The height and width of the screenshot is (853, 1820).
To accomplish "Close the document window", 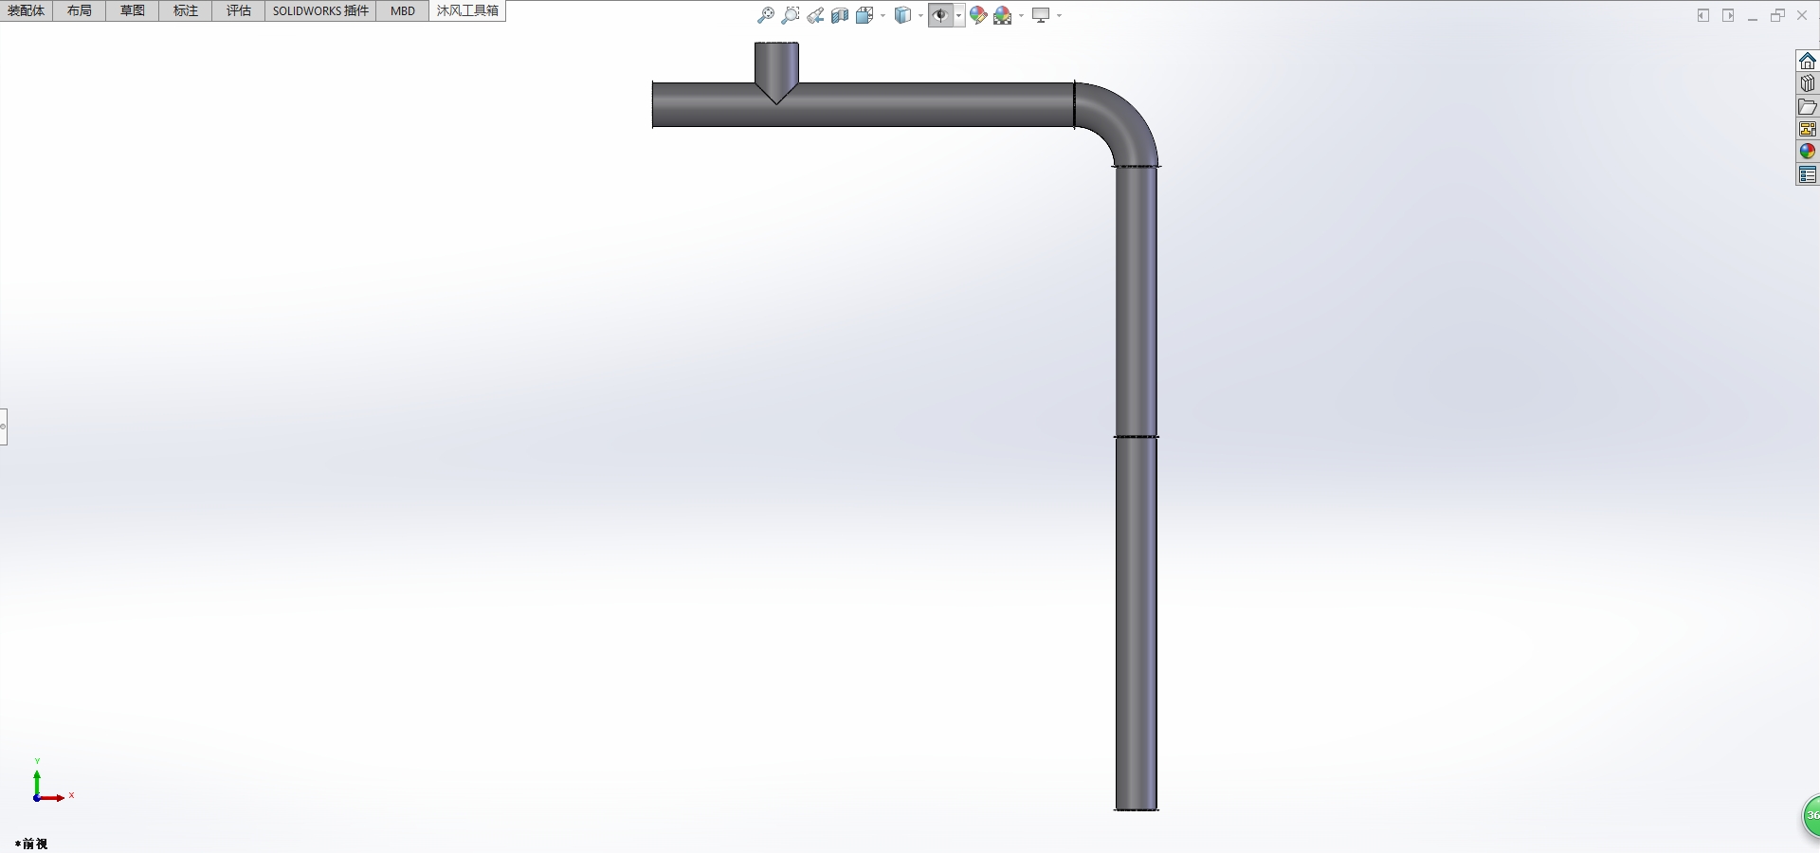I will click(x=1802, y=15).
